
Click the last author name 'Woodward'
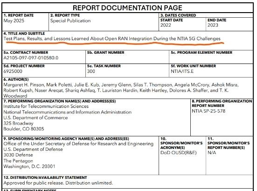tap(15, 96)
